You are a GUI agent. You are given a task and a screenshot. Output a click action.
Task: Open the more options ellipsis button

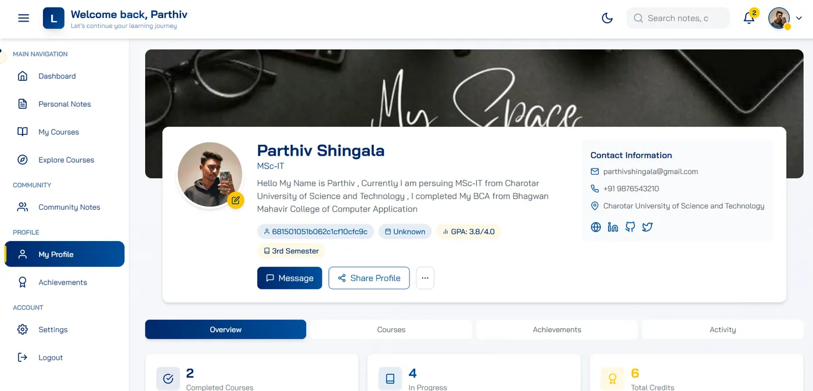point(425,278)
